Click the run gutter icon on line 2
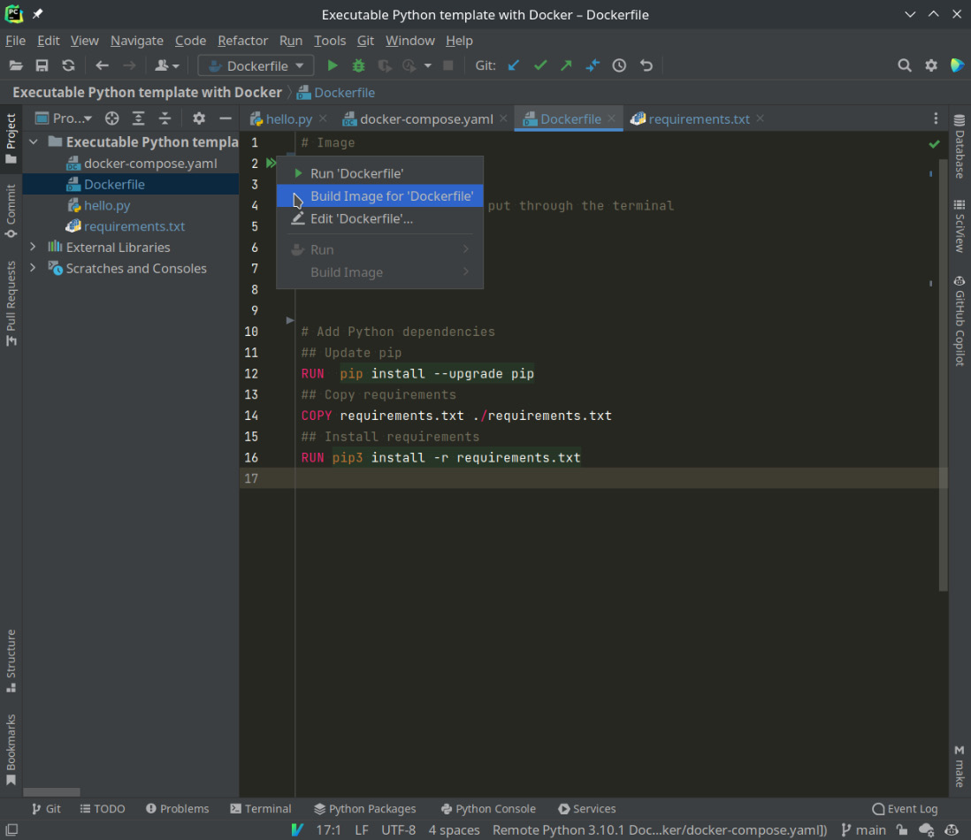 click(x=271, y=164)
